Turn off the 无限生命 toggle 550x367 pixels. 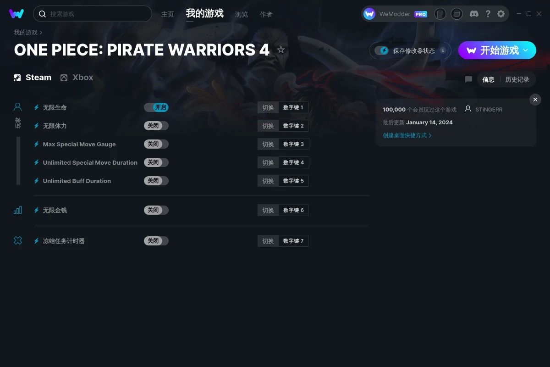pyautogui.click(x=156, y=107)
